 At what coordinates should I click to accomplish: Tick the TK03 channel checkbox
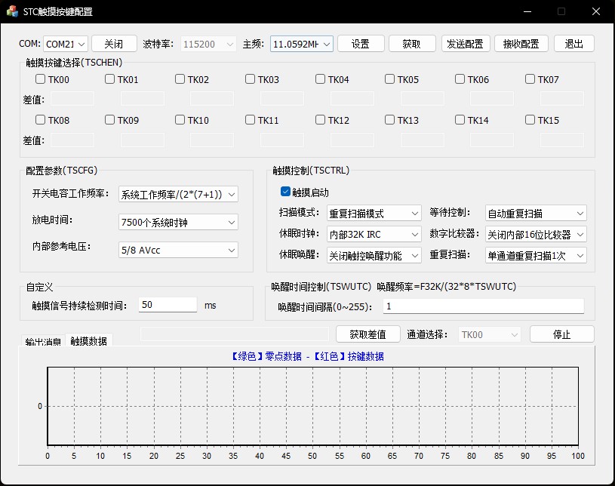pyautogui.click(x=251, y=78)
